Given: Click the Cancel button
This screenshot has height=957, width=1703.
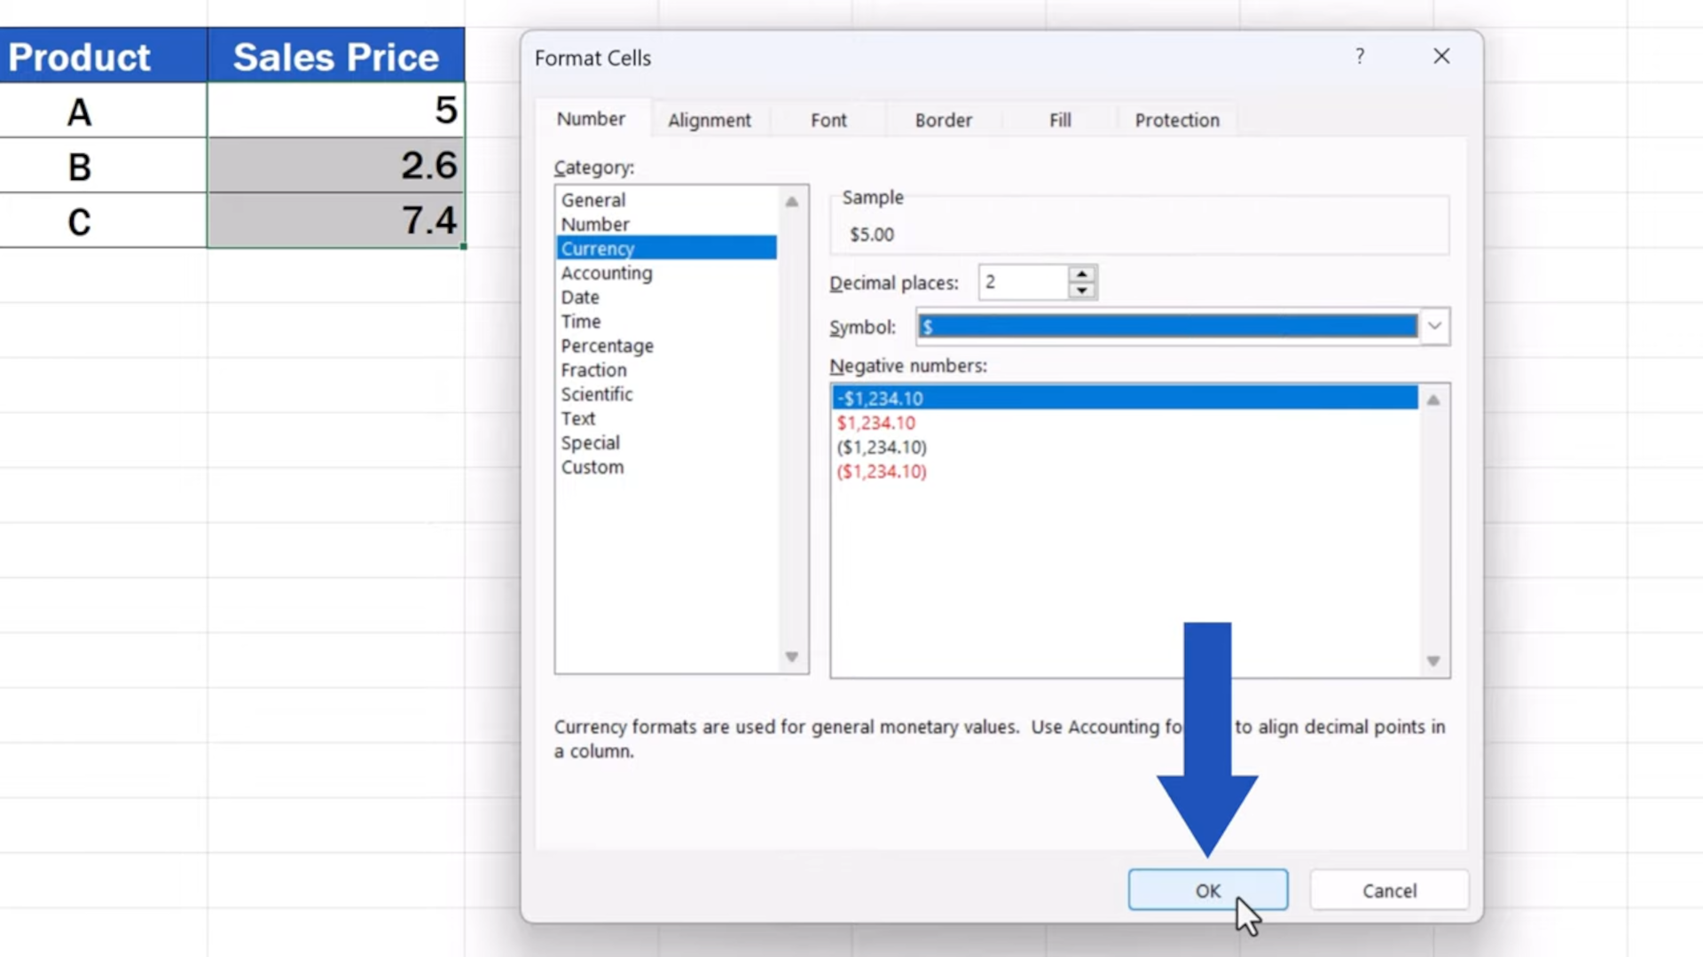Looking at the screenshot, I should [1389, 891].
